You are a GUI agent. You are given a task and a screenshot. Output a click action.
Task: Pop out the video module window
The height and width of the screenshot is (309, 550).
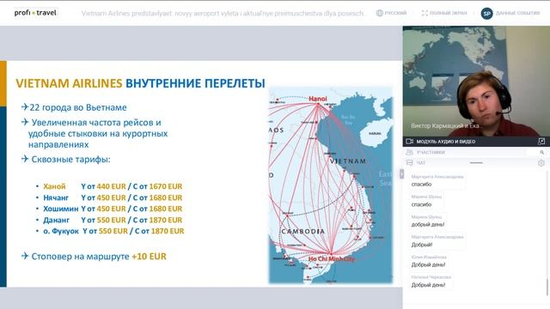point(541,142)
